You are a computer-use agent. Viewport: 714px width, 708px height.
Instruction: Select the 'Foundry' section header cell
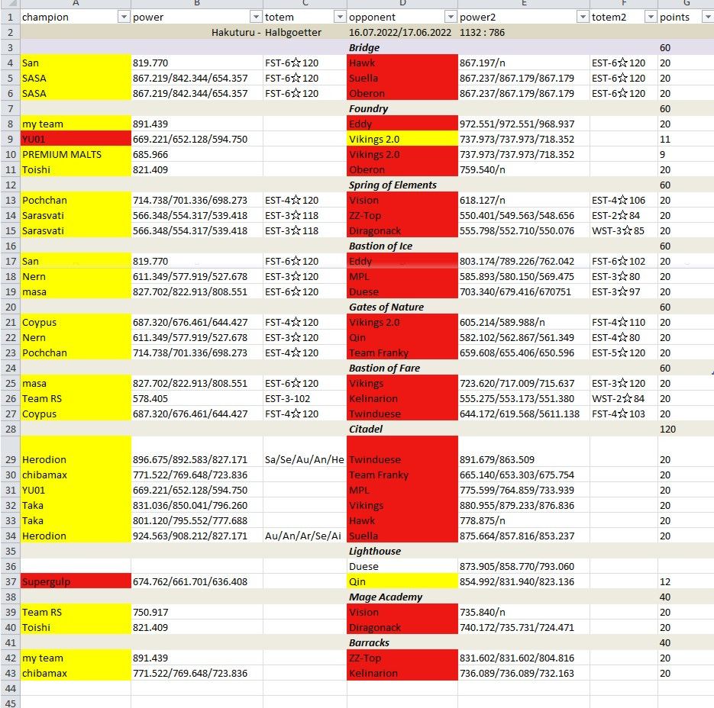(x=402, y=109)
